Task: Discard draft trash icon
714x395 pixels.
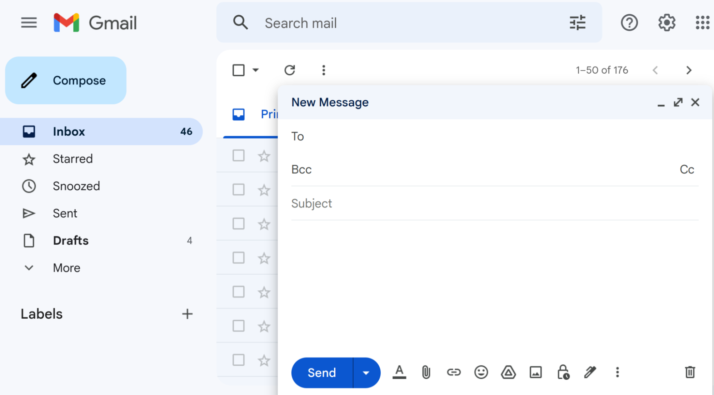Action: (x=690, y=372)
